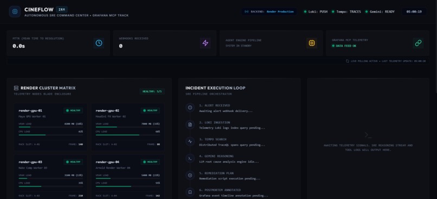This screenshot has width=437, height=199.
Task: Click the '1. ALERT RECEIVED' step title
Action: click(215, 105)
